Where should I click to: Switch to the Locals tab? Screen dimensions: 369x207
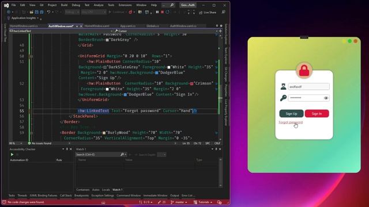tap(106, 190)
